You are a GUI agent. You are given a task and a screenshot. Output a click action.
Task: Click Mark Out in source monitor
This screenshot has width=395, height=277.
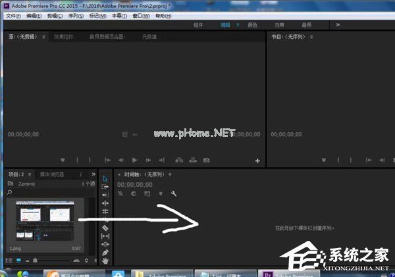[x=90, y=160]
